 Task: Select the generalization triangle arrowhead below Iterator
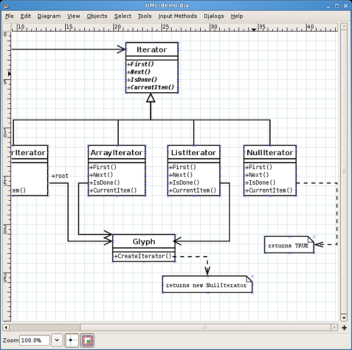[151, 98]
